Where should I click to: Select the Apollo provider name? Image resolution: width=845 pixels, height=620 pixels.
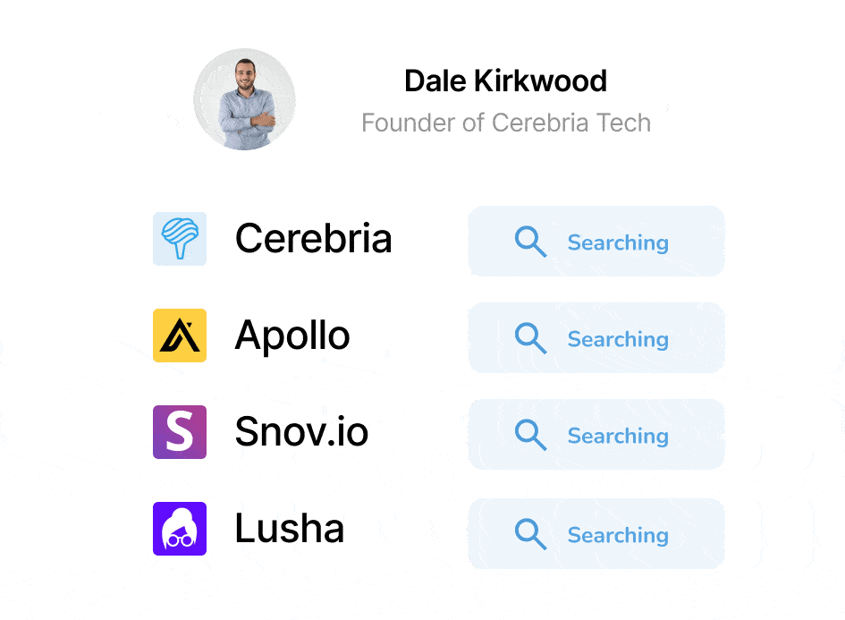point(292,335)
